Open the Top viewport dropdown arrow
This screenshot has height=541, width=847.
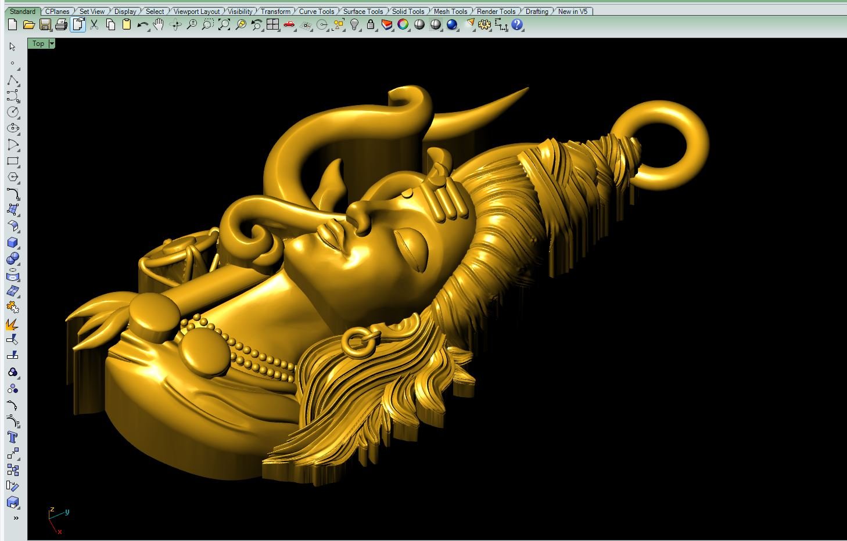(52, 44)
